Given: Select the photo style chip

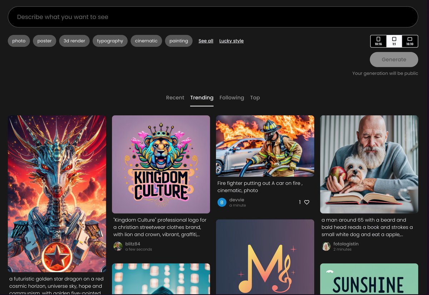Looking at the screenshot, I should [x=19, y=41].
